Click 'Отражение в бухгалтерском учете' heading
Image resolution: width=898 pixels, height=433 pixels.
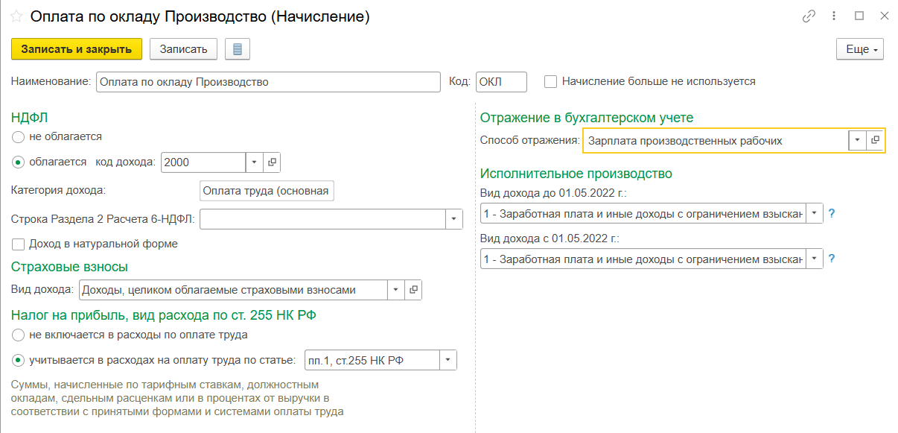coord(587,117)
